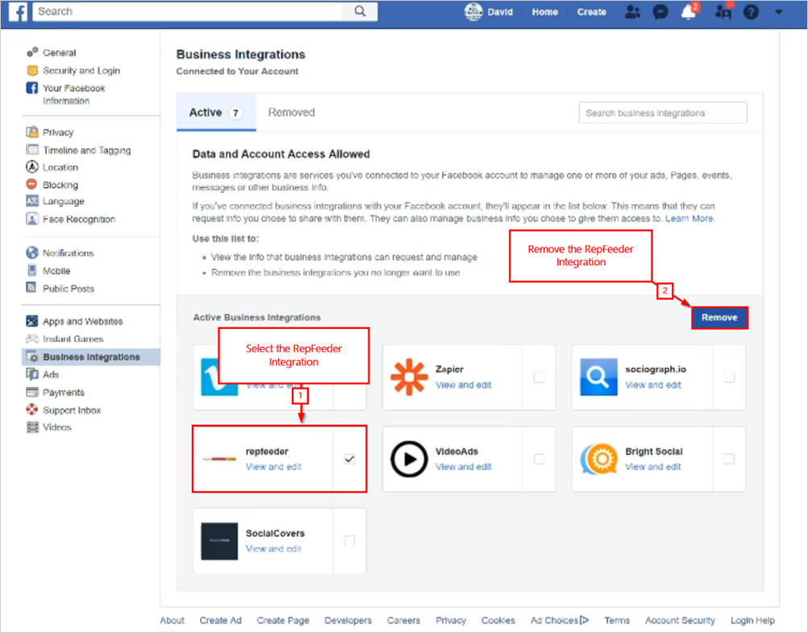The width and height of the screenshot is (808, 633).
Task: Expand the account menu dropdown arrow
Action: point(778,12)
